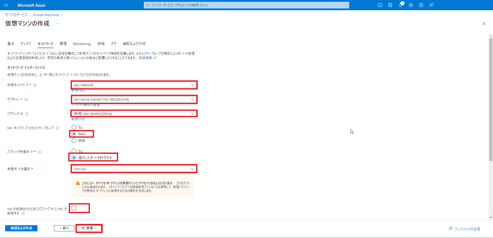
Task: Open the help question mark icon
Action: tap(421, 5)
